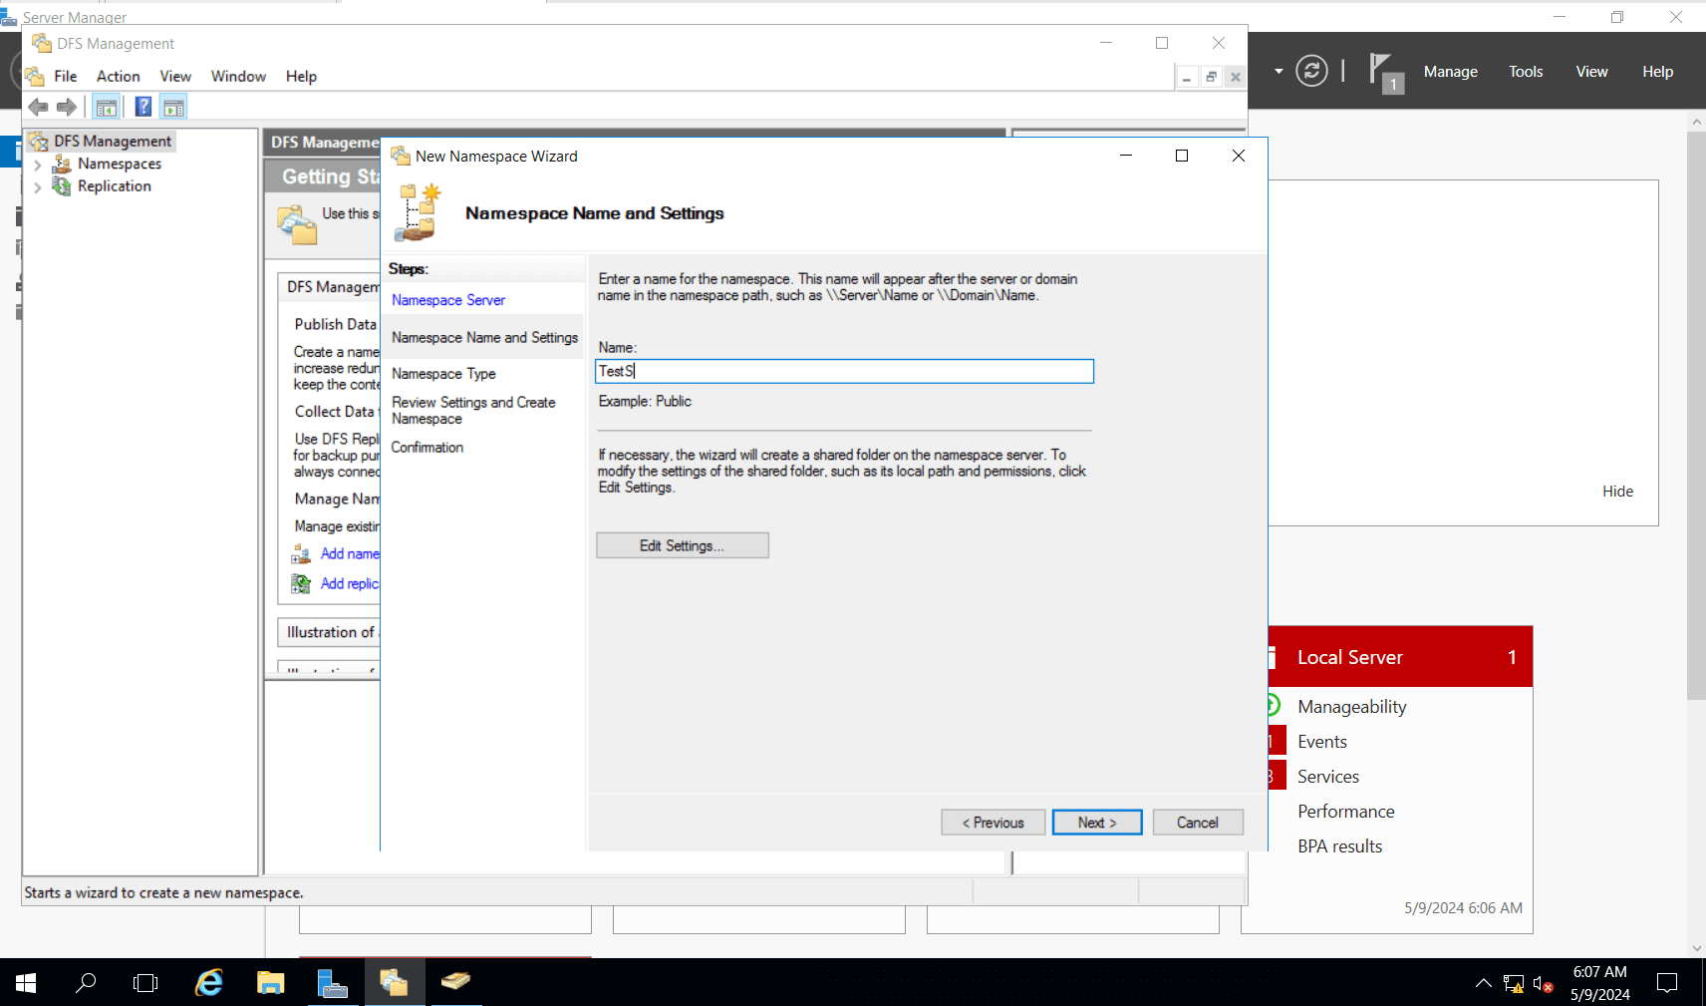Open the Manage menu in Server Manager
Screen dimensions: 1706x1006
click(x=1451, y=72)
